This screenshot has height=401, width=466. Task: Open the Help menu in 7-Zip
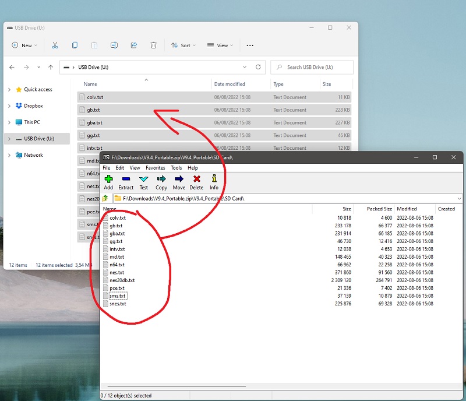coord(193,168)
